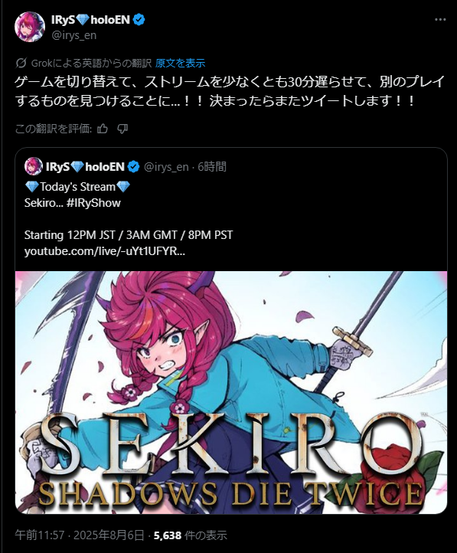This screenshot has width=457, height=553.
Task: Click verified badge in quoted tweet
Action: [133, 166]
